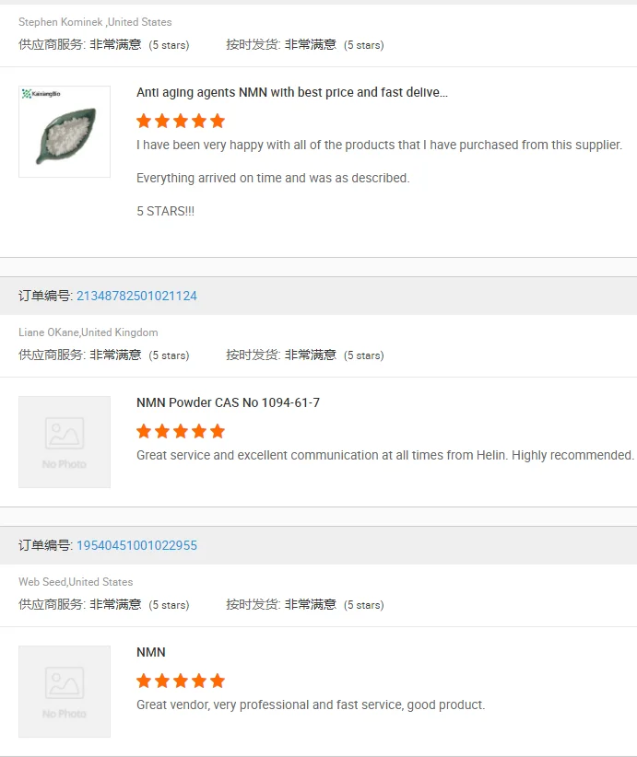
Task: Click review text mentioning Helin
Action: 385,455
